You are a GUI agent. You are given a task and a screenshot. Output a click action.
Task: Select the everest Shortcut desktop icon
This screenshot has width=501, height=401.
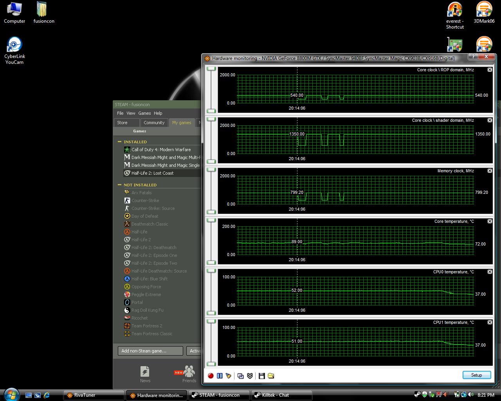(455, 16)
